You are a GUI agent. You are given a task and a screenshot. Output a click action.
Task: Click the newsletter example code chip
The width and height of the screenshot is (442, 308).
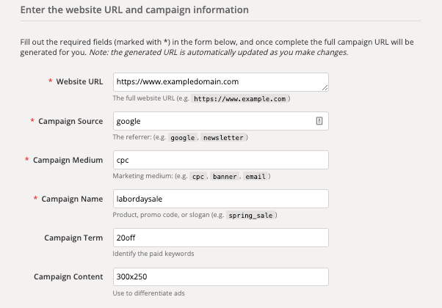pos(223,137)
